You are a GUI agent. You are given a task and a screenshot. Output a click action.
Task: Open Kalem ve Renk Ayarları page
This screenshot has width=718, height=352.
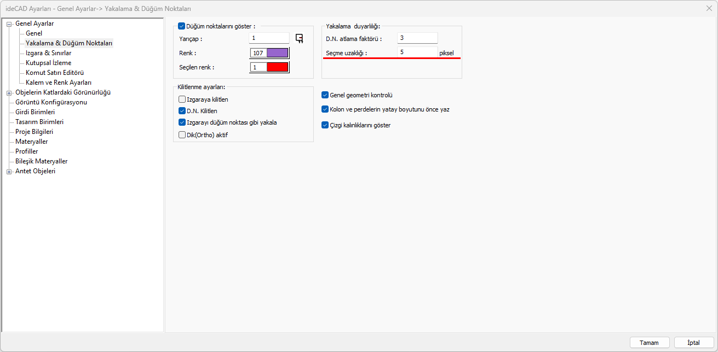[59, 83]
